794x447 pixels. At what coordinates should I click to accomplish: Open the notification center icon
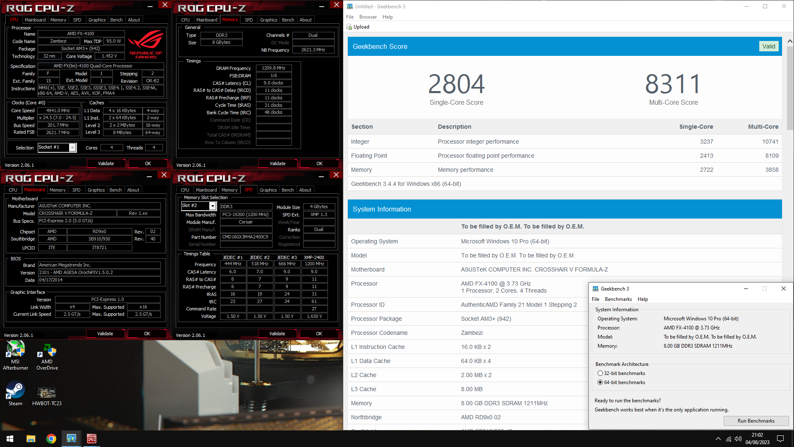pos(780,439)
